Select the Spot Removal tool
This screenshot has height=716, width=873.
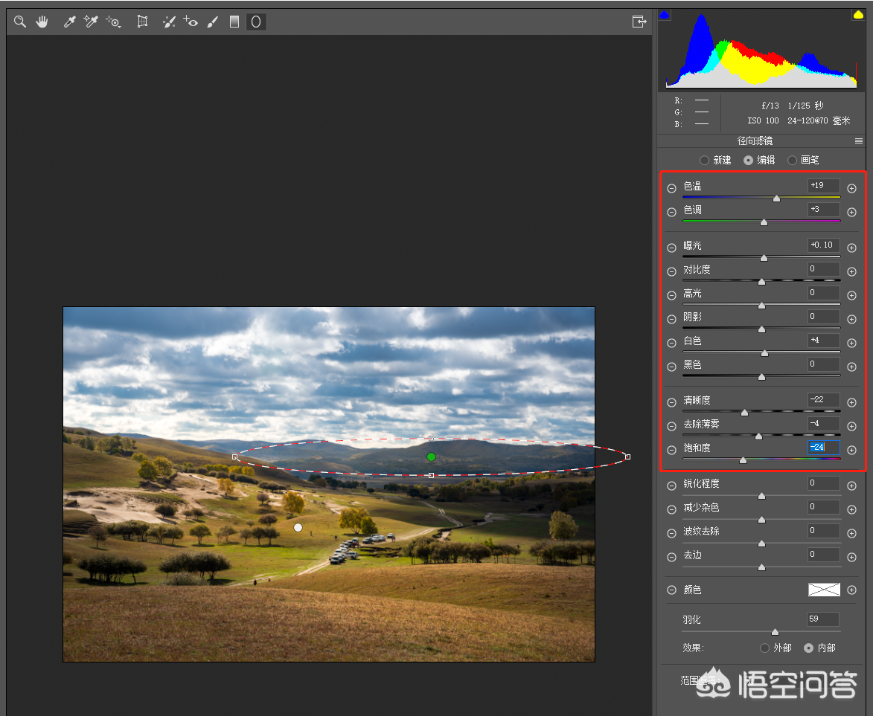tap(169, 22)
